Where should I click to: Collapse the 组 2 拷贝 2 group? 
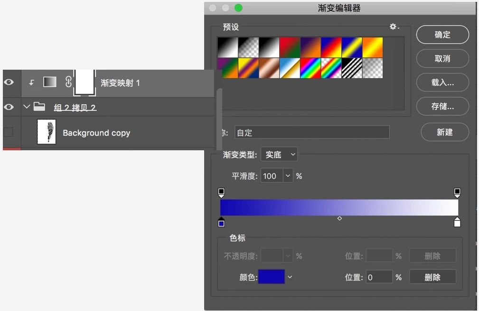27,107
